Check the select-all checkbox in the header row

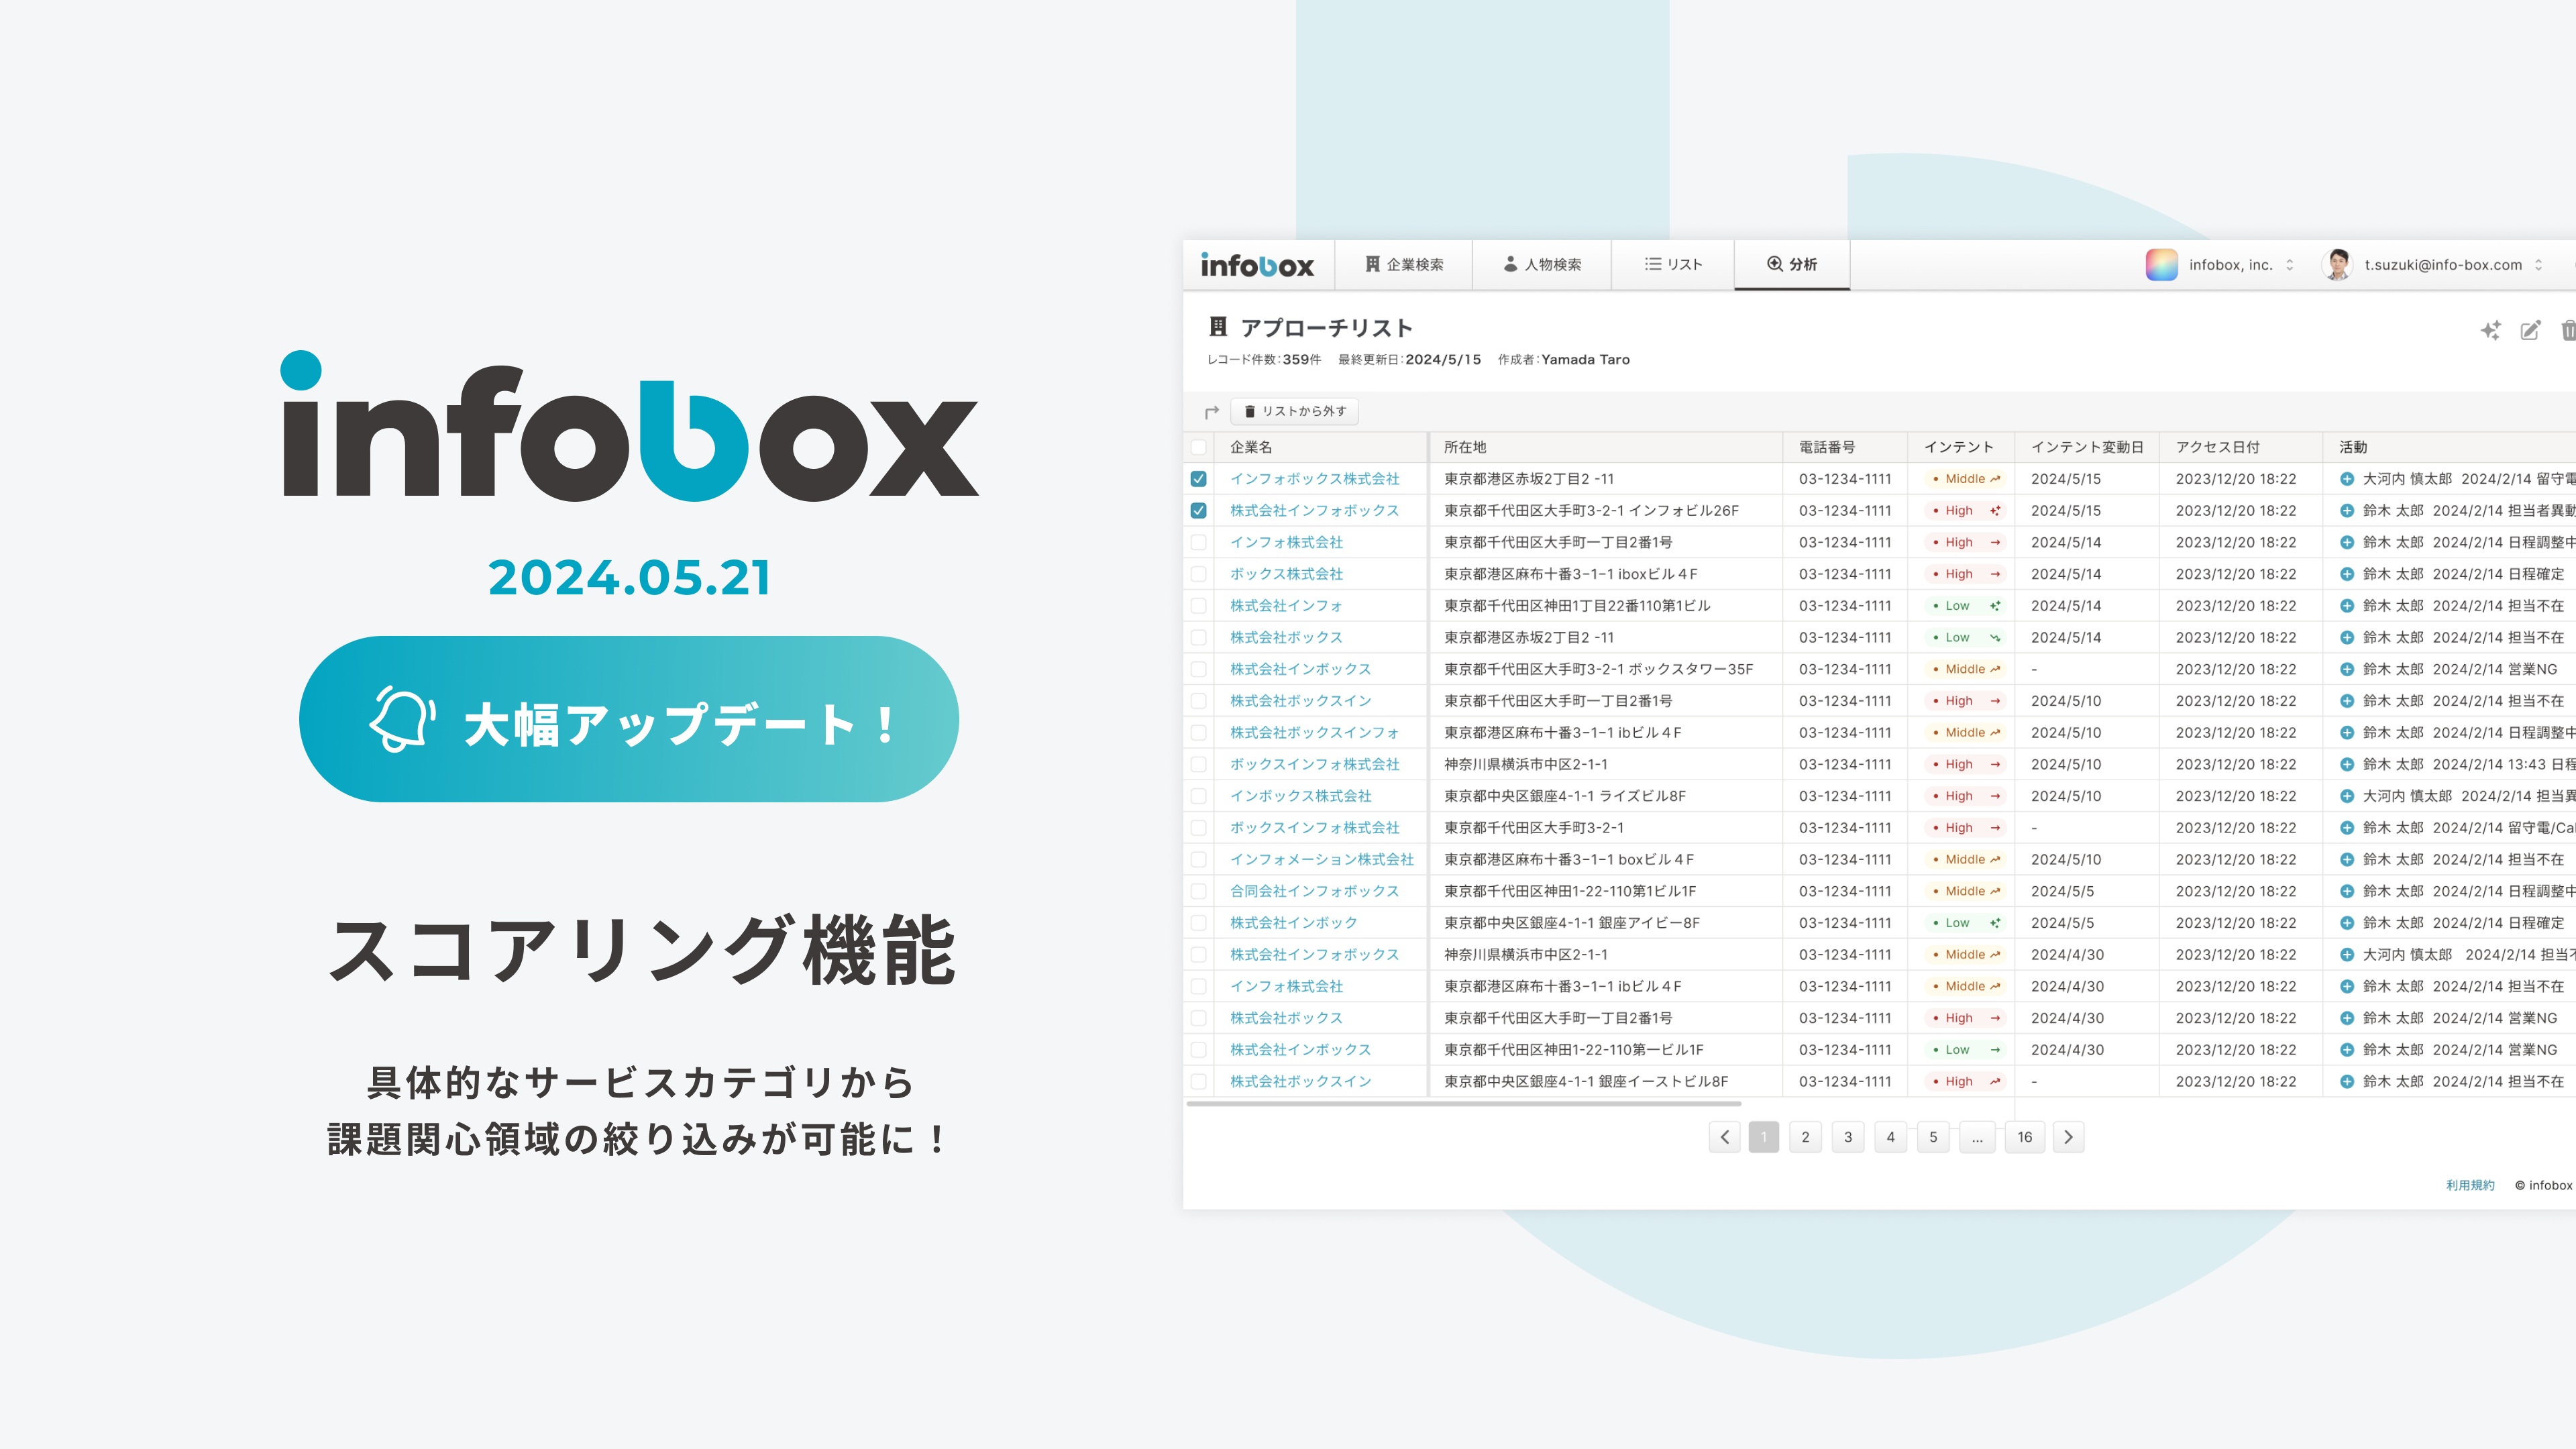1199,448
